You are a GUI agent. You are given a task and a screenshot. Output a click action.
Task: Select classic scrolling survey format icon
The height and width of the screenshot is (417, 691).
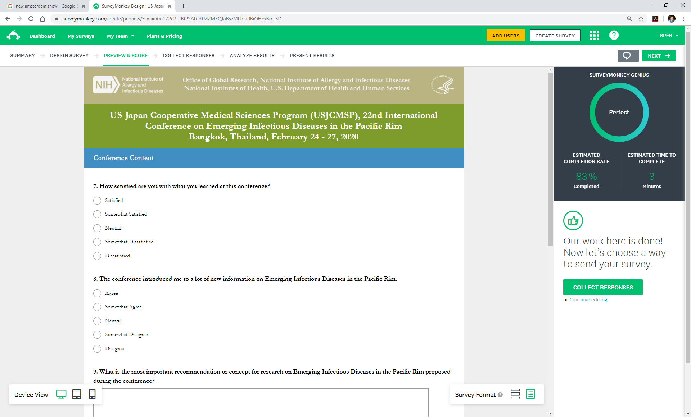(530, 394)
